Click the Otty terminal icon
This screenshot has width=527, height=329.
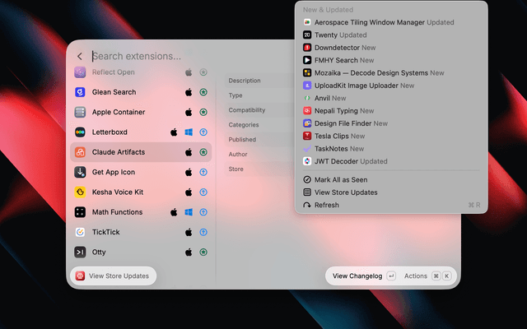[x=80, y=253]
